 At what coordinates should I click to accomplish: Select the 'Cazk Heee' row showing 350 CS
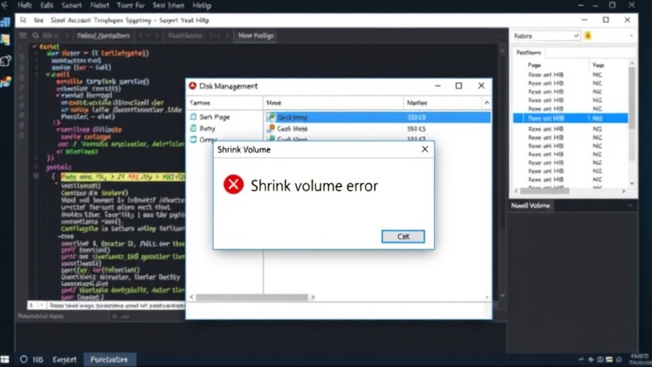click(378, 129)
